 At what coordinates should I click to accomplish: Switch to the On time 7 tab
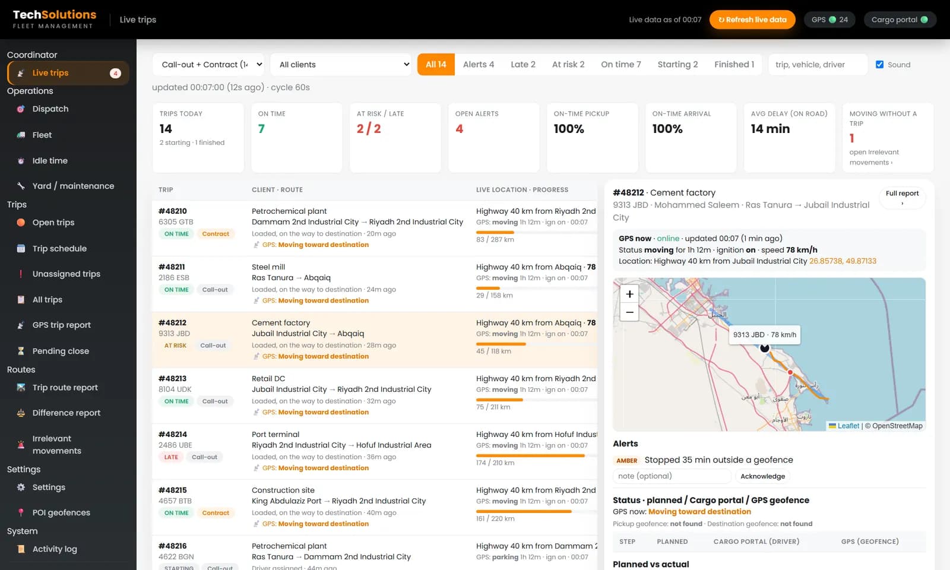coord(621,65)
